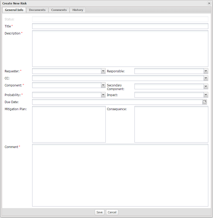Save the new risk entry
This screenshot has height=218, width=213.
(99, 212)
